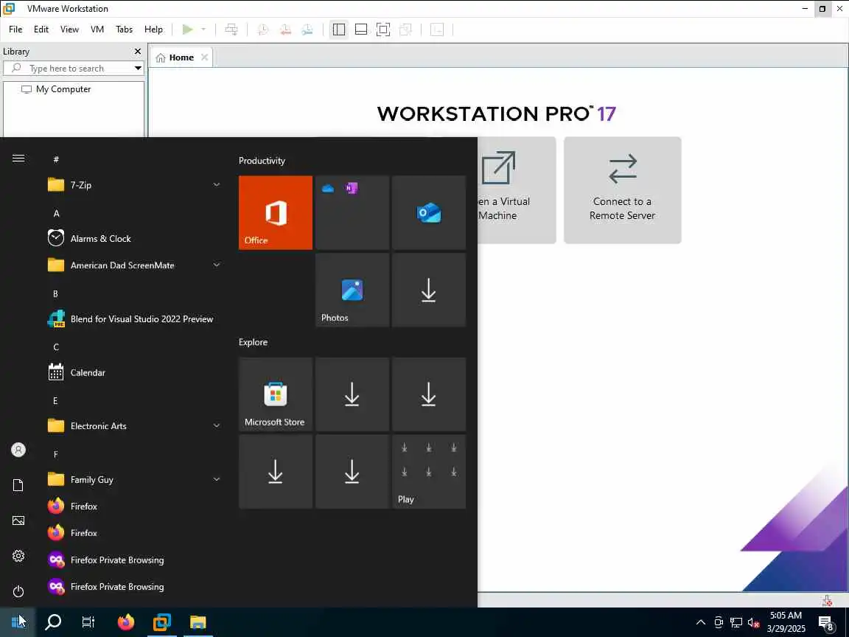Toggle the thumbnail bar icon
This screenshot has height=637, width=849.
coord(361,29)
